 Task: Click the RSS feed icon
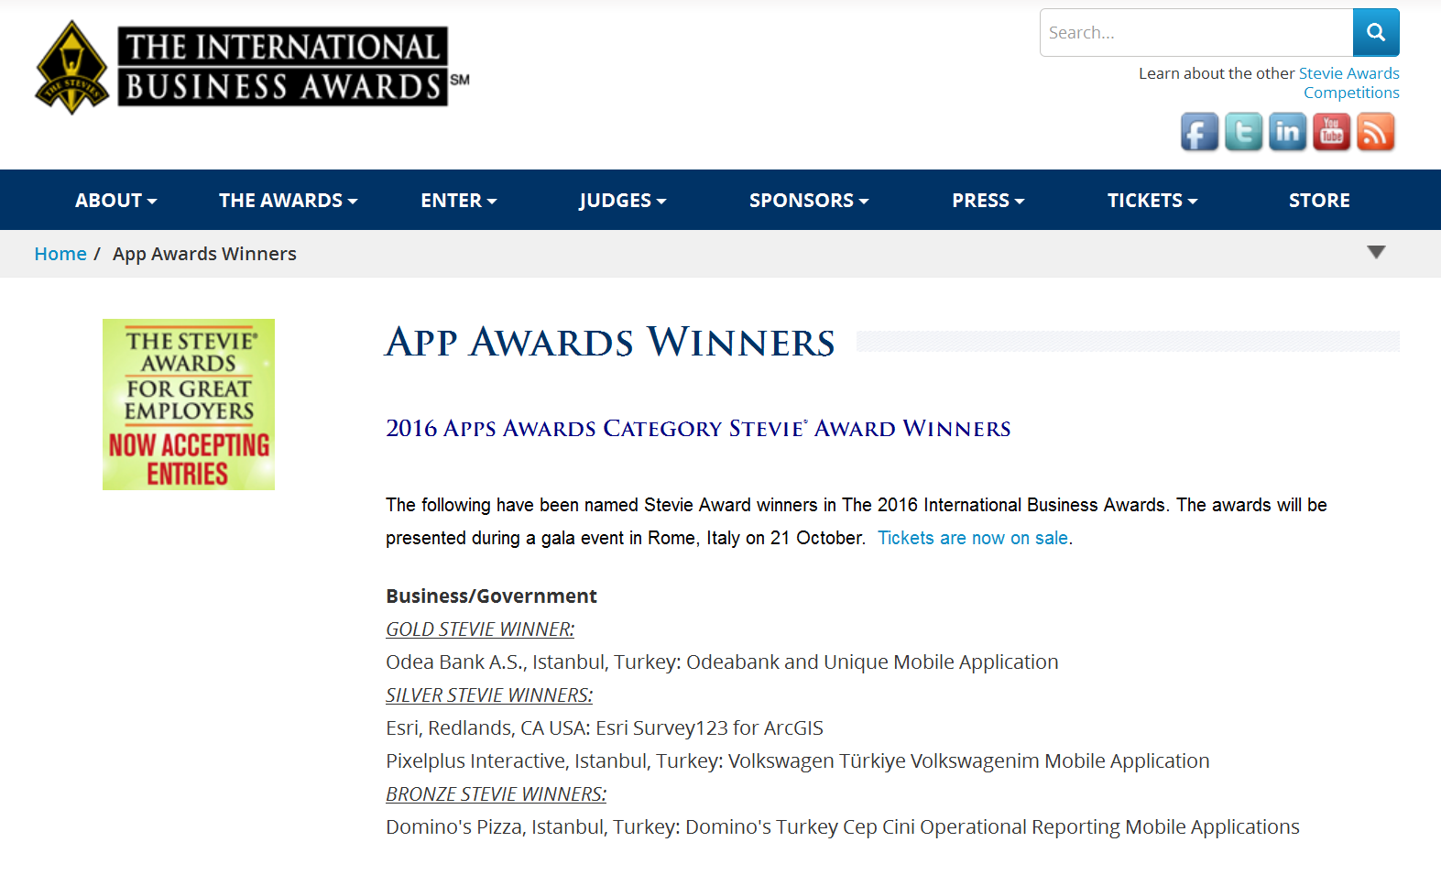coord(1375,132)
